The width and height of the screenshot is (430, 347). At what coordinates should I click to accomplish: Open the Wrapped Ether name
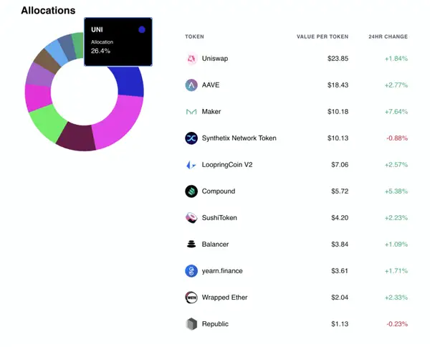pyautogui.click(x=224, y=298)
